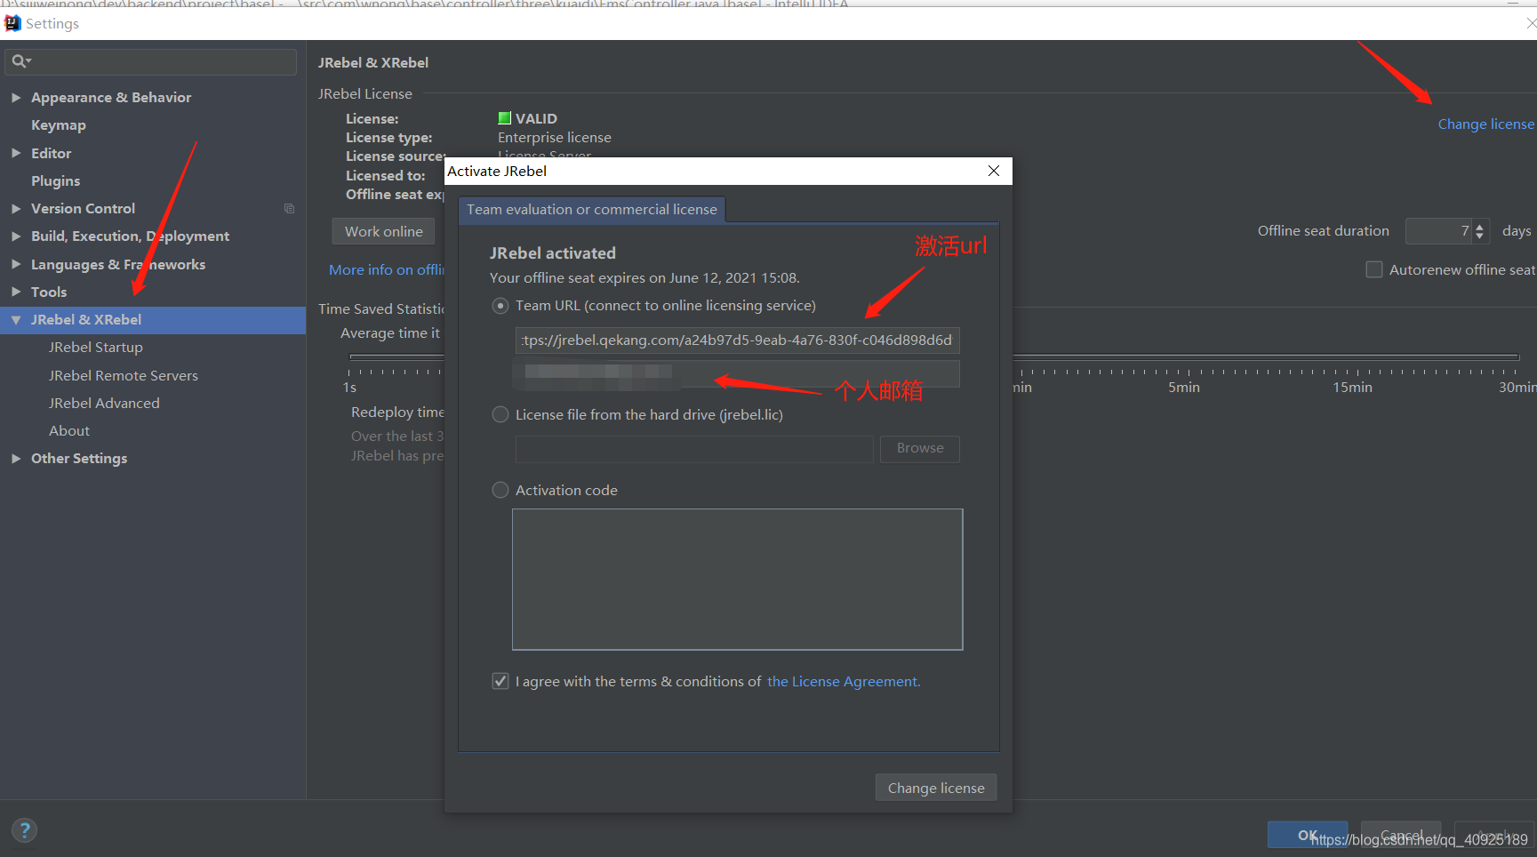
Task: Open More info on offline link
Action: (387, 270)
